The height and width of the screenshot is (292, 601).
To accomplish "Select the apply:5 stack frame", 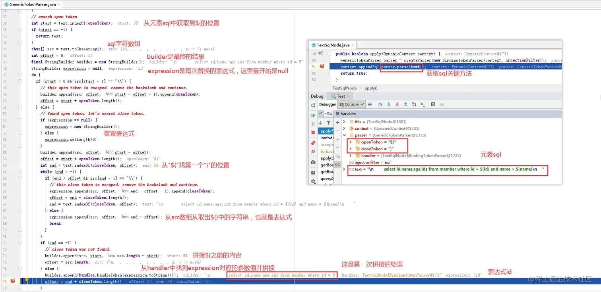I will point(326,131).
